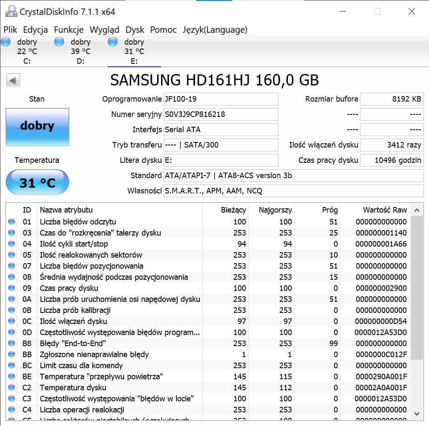Screen dimensions: 429x426
Task: Minimize the CrystalDiskInfo window
Action: 343,11
